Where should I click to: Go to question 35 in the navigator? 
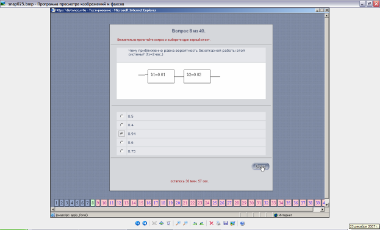(288, 203)
